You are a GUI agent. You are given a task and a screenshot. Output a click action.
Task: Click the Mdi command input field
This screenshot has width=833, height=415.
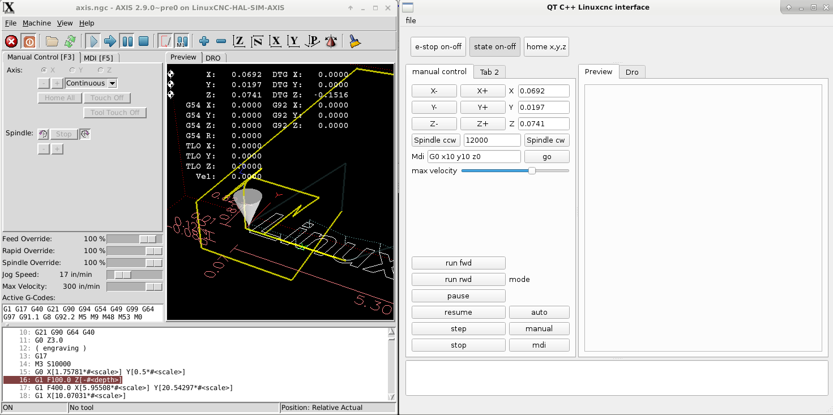473,157
